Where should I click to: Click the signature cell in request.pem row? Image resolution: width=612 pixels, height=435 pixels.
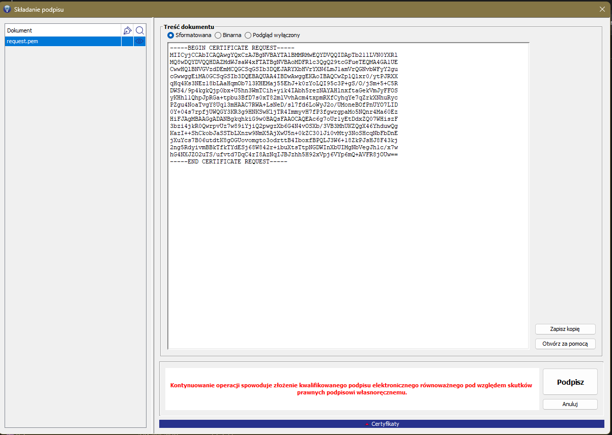pos(127,42)
